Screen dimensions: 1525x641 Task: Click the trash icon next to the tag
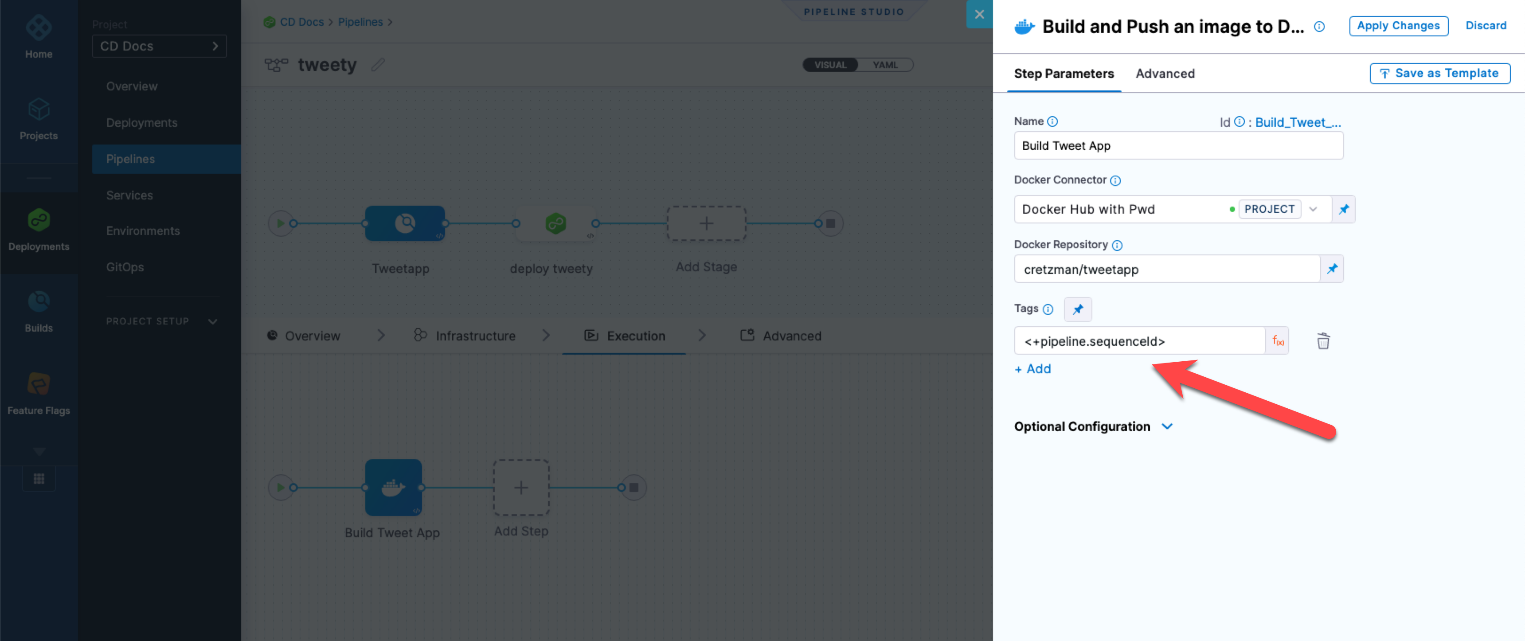click(1322, 341)
